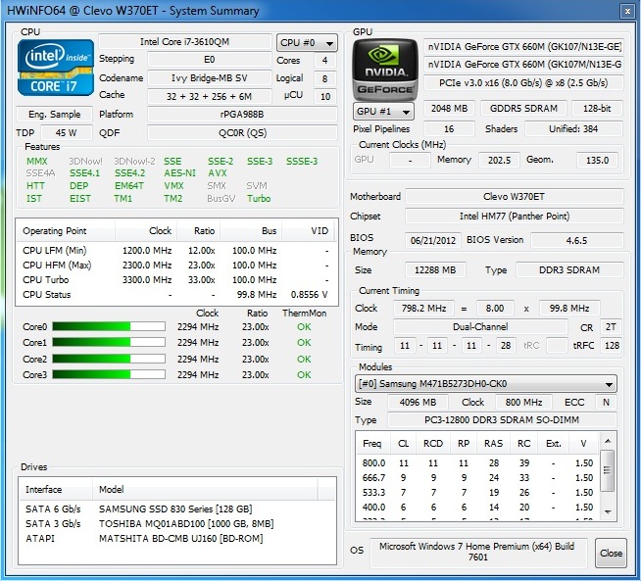Select the MATSHITA BD-CMB UJ160 drive row
This screenshot has height=581, width=641.
pos(177,539)
